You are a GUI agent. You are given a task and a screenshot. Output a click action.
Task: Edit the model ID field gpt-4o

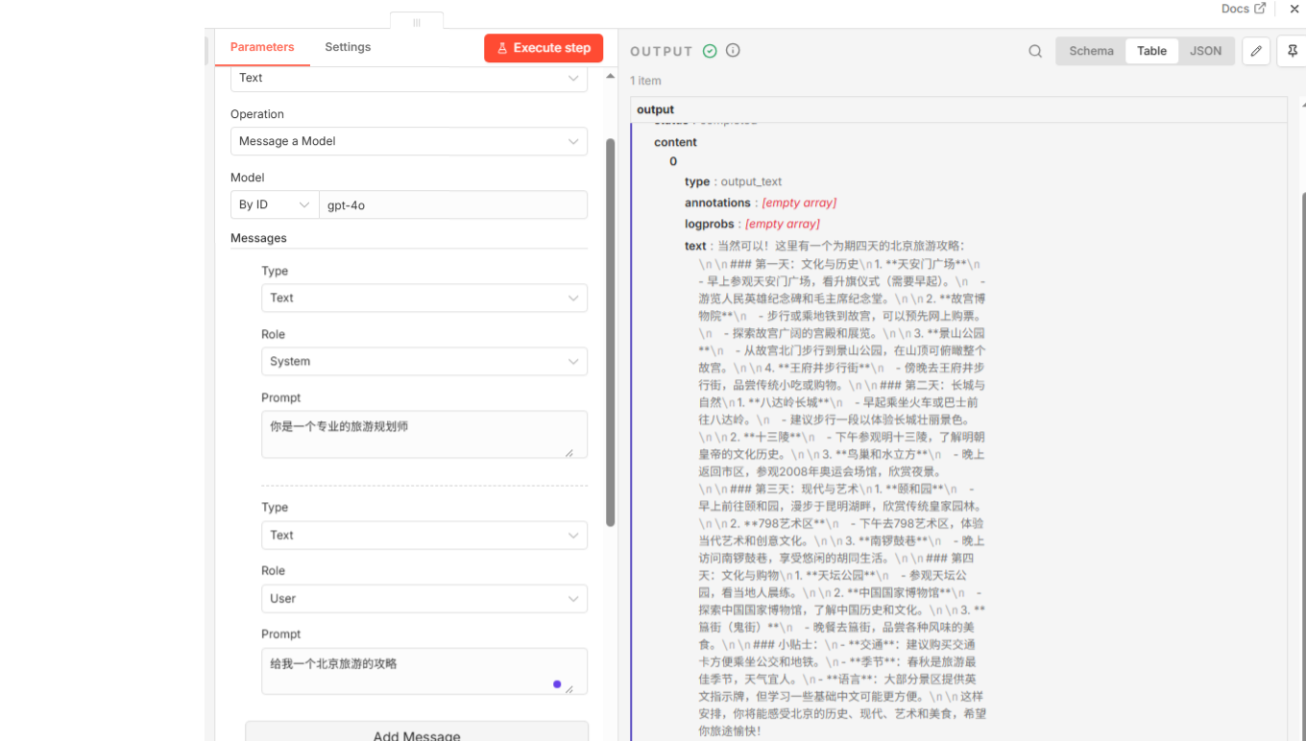click(453, 204)
